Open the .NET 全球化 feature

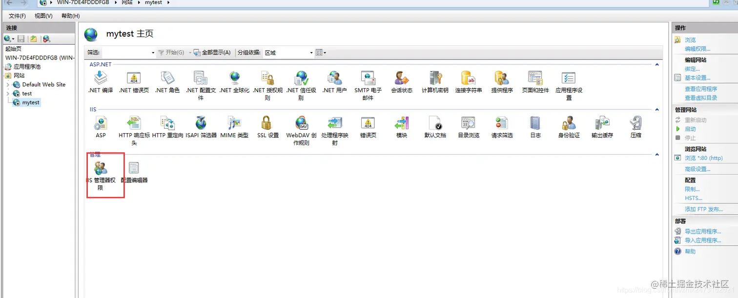tap(234, 82)
